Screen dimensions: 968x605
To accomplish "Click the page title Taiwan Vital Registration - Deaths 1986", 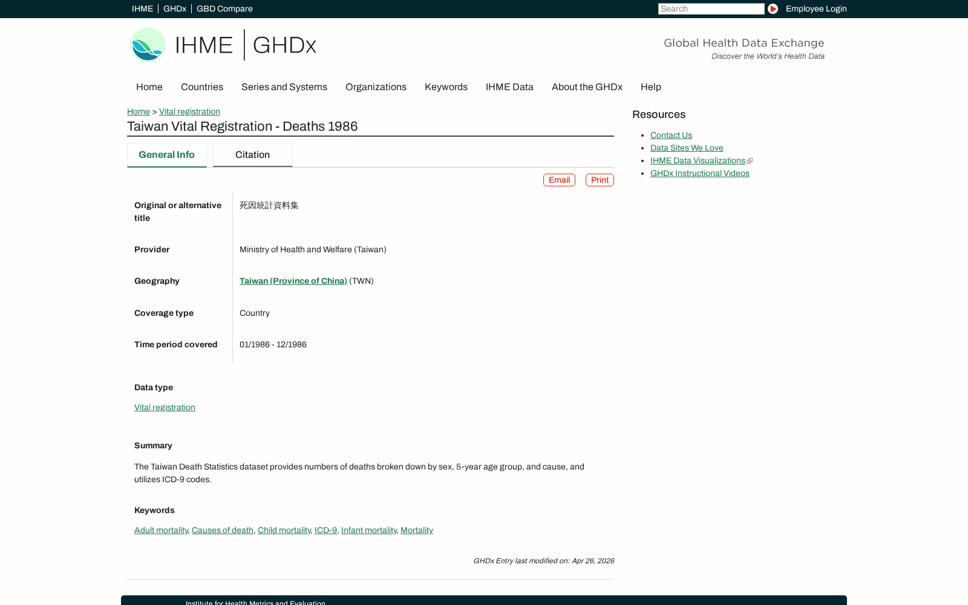I will [243, 126].
